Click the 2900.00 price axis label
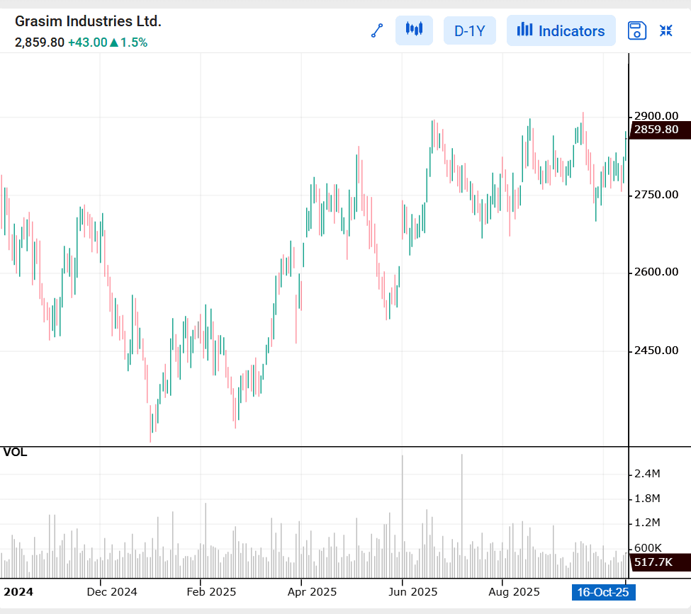Viewport: 691px width, 614px height. (x=656, y=115)
